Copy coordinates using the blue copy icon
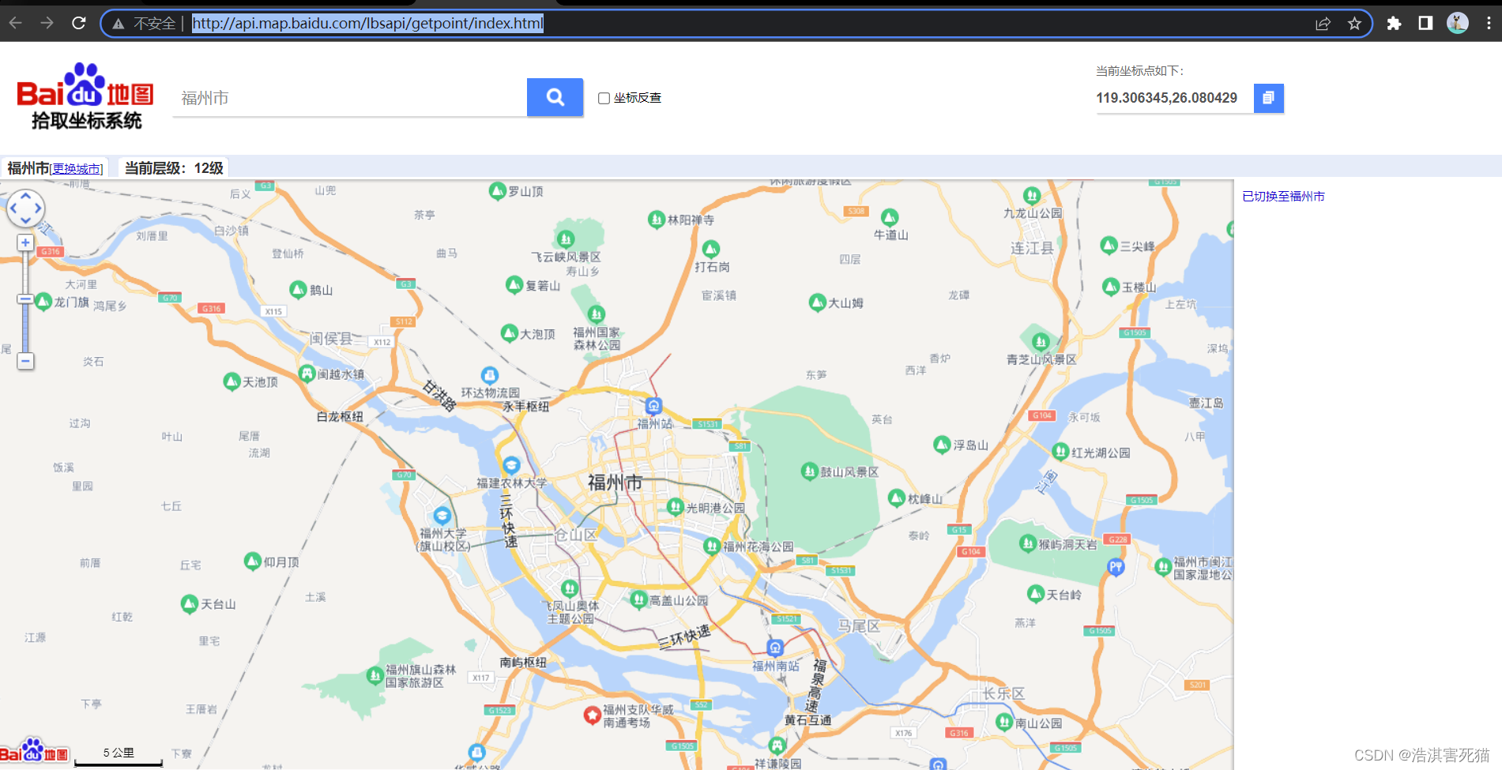This screenshot has height=770, width=1502. (x=1267, y=98)
